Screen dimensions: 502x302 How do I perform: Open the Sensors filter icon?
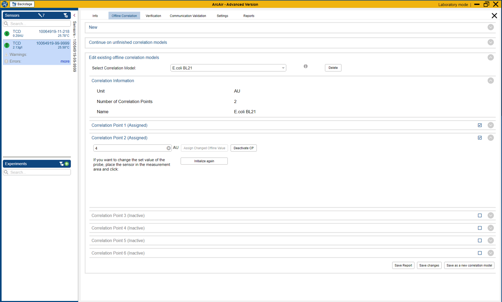pyautogui.click(x=66, y=15)
